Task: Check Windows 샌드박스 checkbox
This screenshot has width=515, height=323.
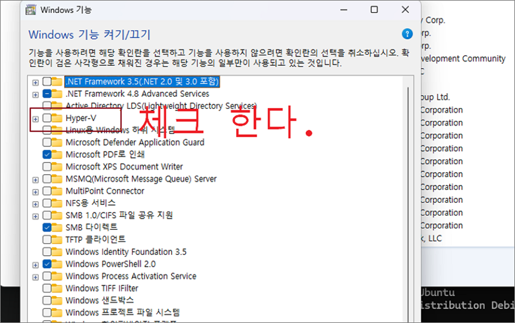Action: pos(47,300)
